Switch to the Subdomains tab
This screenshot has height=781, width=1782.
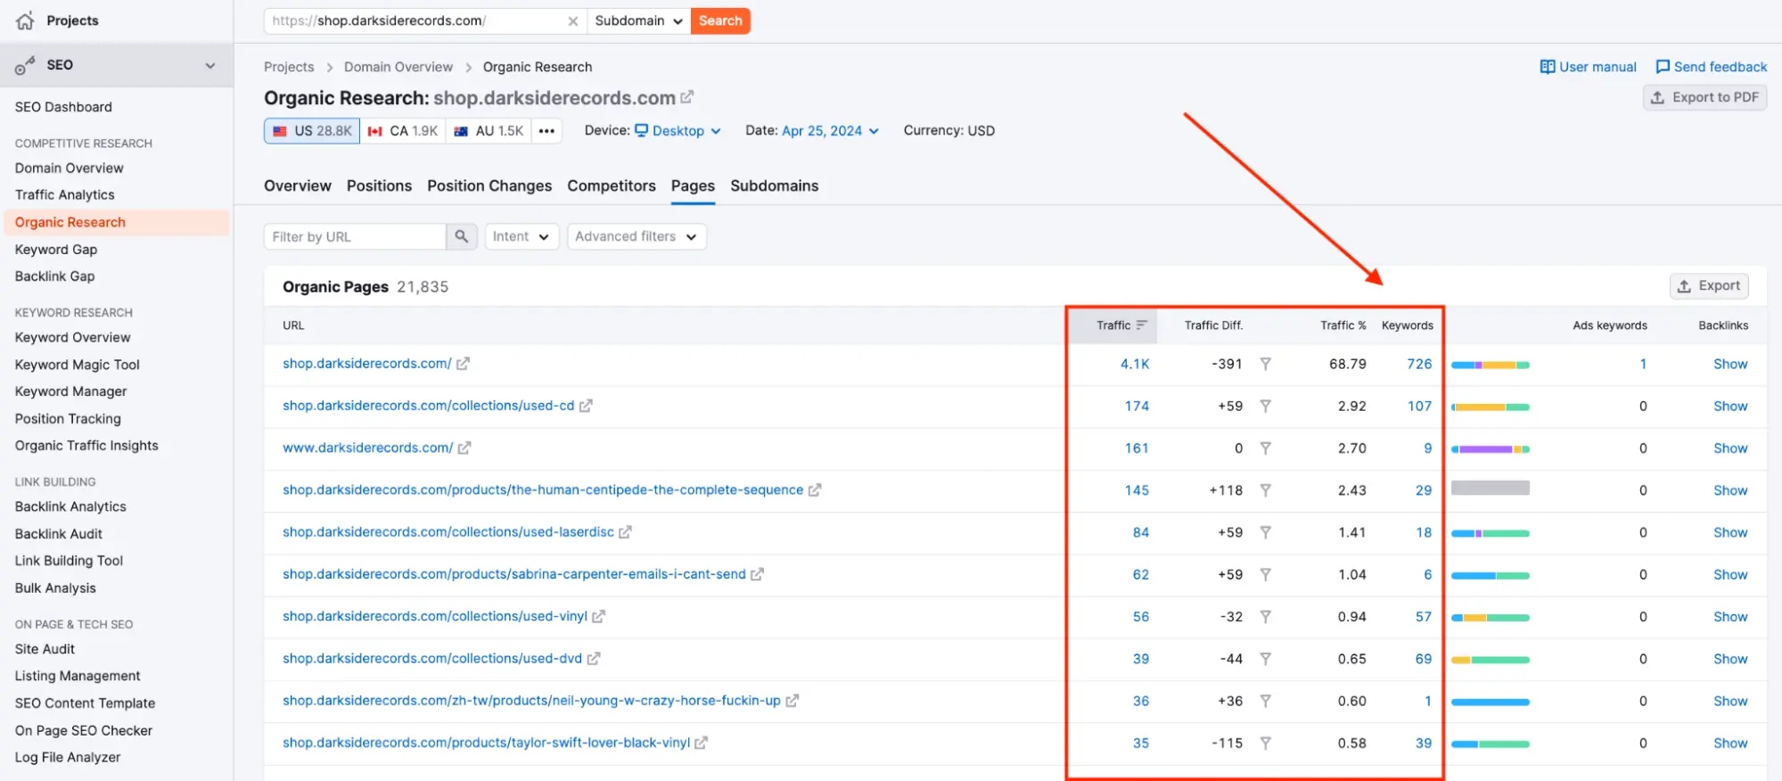(x=774, y=186)
